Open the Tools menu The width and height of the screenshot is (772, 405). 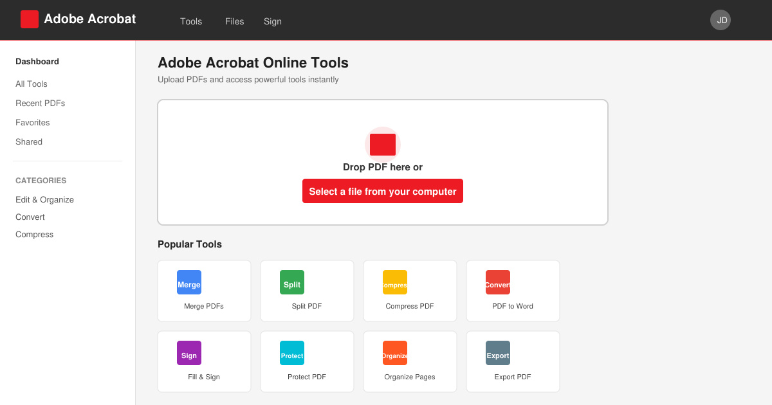pyautogui.click(x=191, y=21)
